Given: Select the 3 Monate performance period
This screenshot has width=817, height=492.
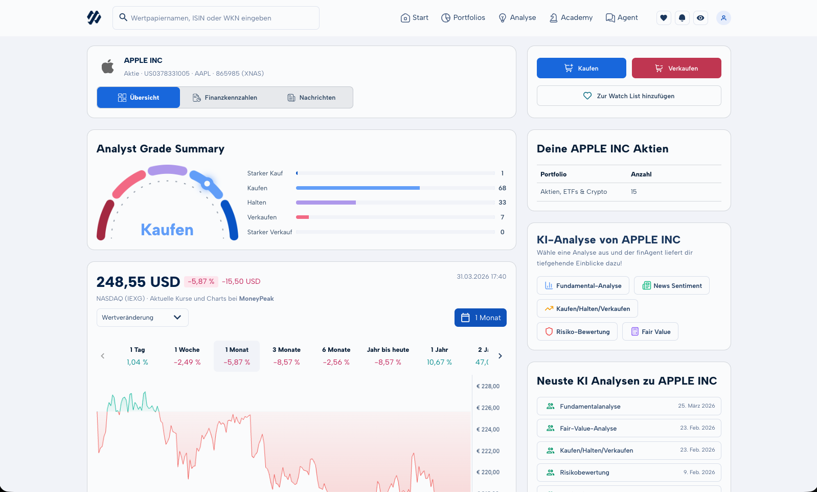Looking at the screenshot, I should [286, 356].
